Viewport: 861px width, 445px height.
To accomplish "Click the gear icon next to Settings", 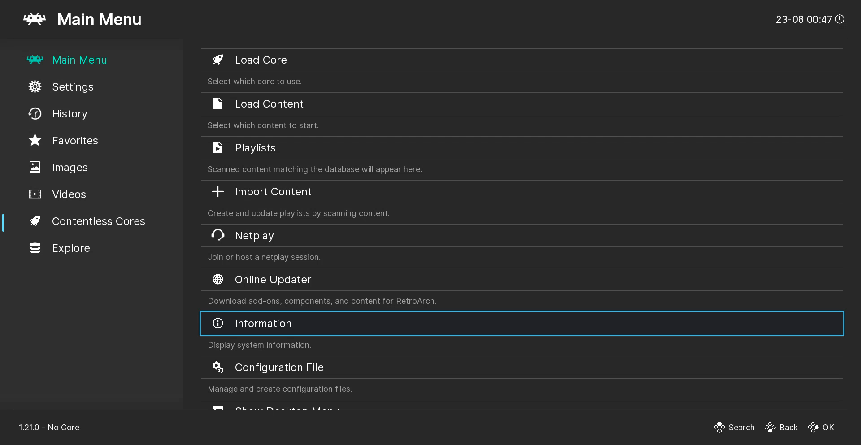I will point(35,86).
